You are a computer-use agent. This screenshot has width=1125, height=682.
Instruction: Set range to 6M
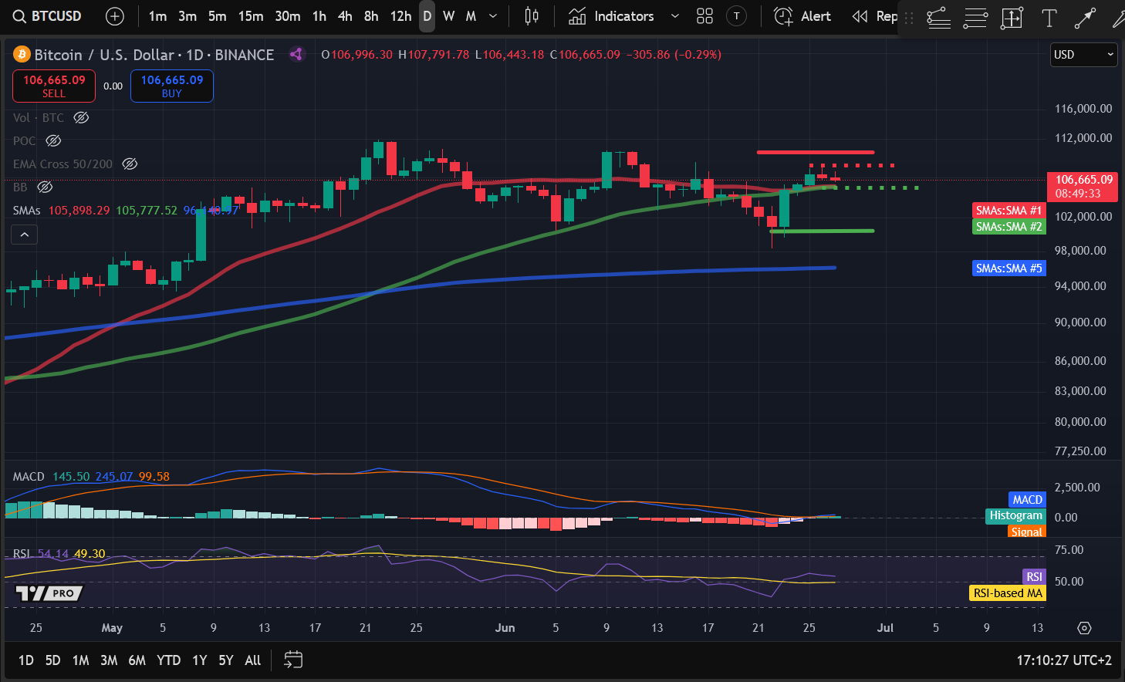click(137, 660)
